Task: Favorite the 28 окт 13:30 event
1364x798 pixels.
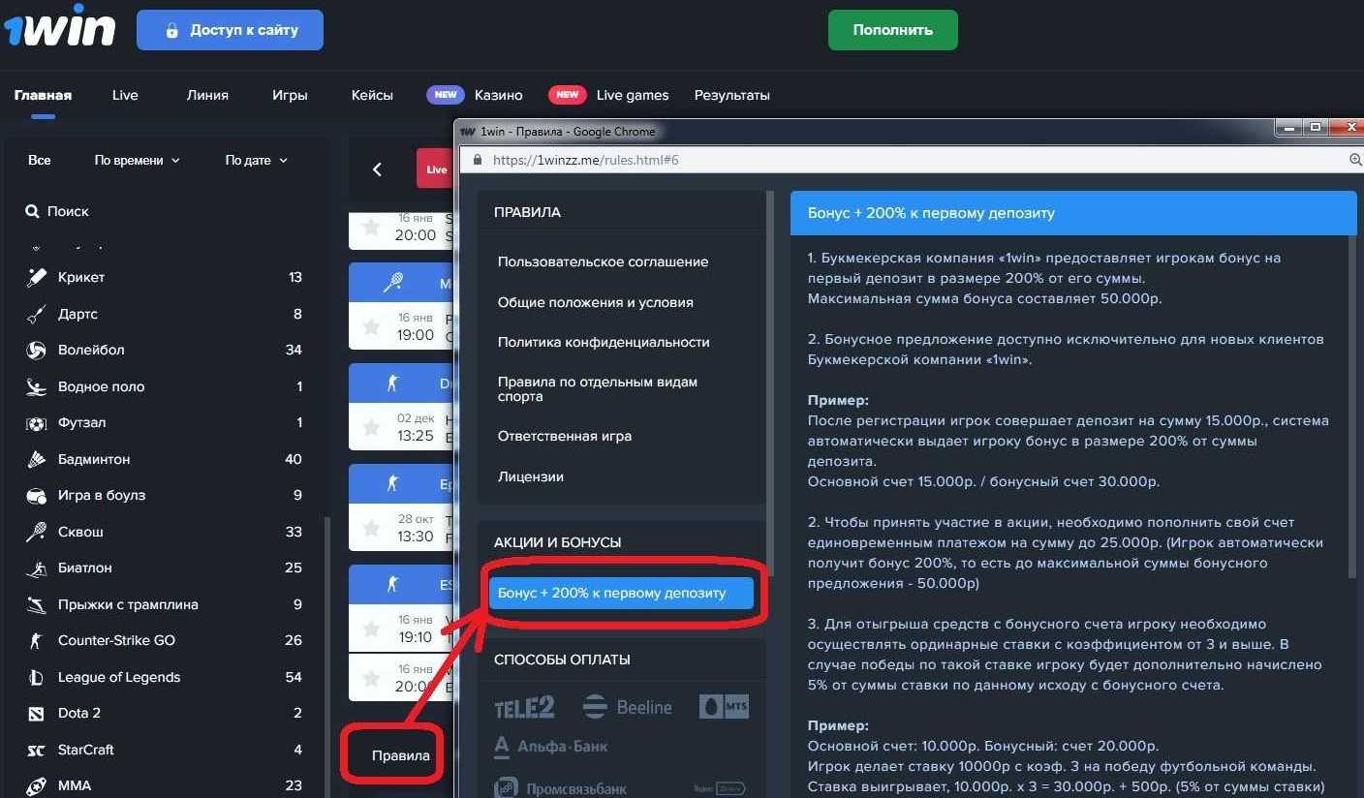Action: (371, 529)
